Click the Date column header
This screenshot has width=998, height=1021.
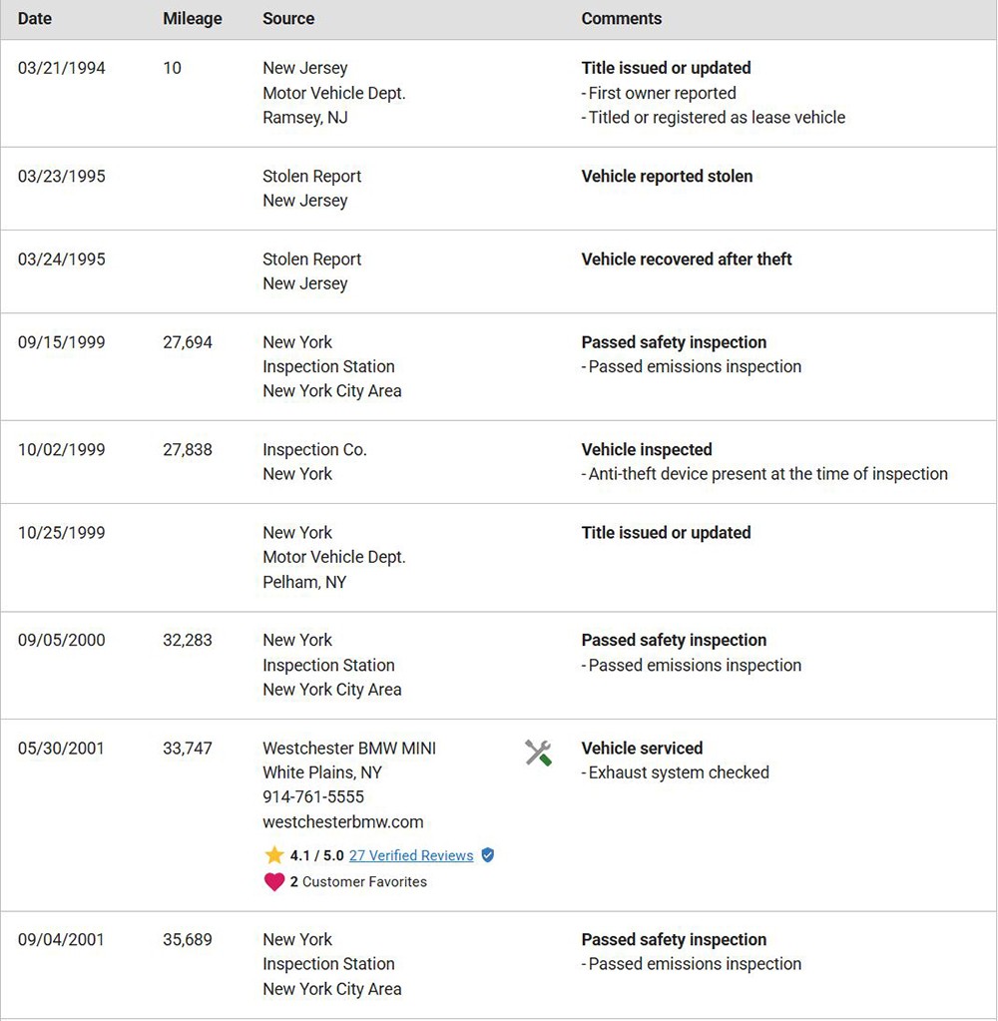click(x=35, y=18)
